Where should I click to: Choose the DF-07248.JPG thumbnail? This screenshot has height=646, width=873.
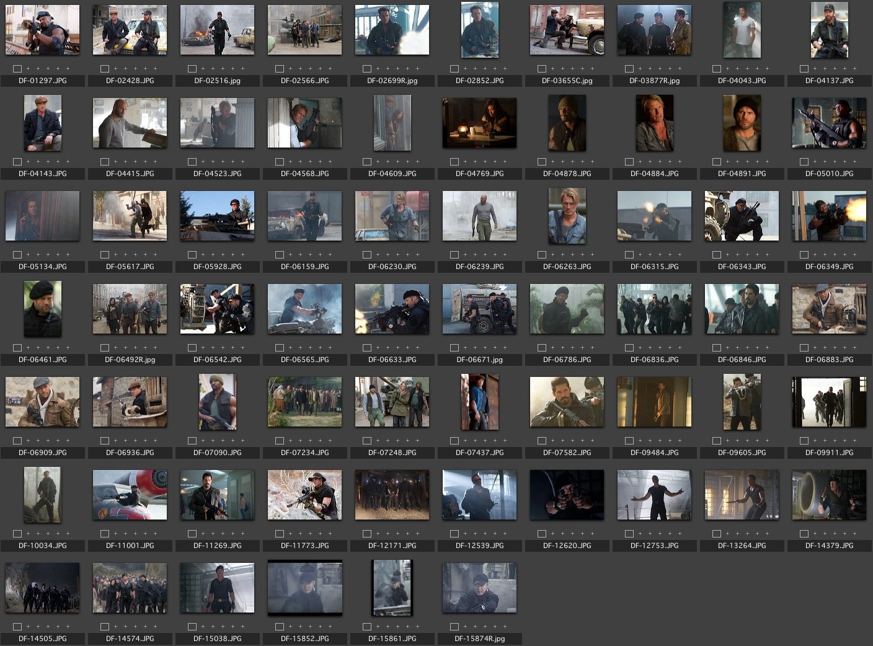pos(392,402)
